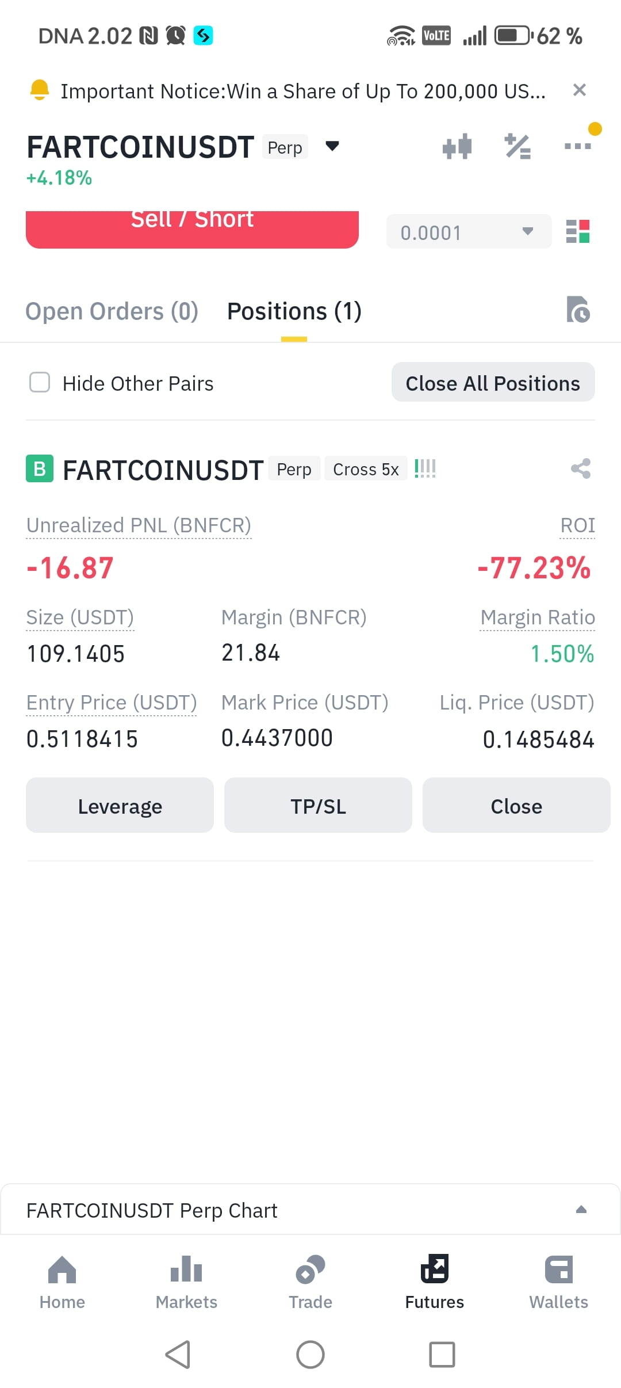Open the candlestick chart icon

(457, 146)
